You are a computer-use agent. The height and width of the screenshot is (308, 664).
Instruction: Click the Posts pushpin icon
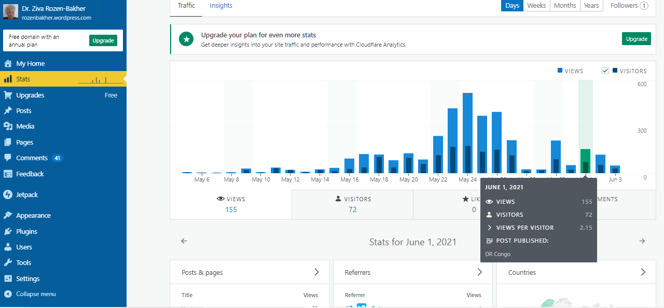click(8, 110)
